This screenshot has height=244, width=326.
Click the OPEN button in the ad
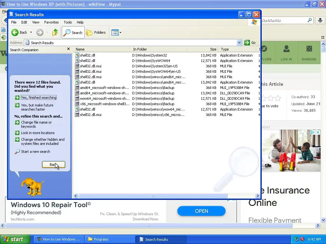click(x=201, y=211)
